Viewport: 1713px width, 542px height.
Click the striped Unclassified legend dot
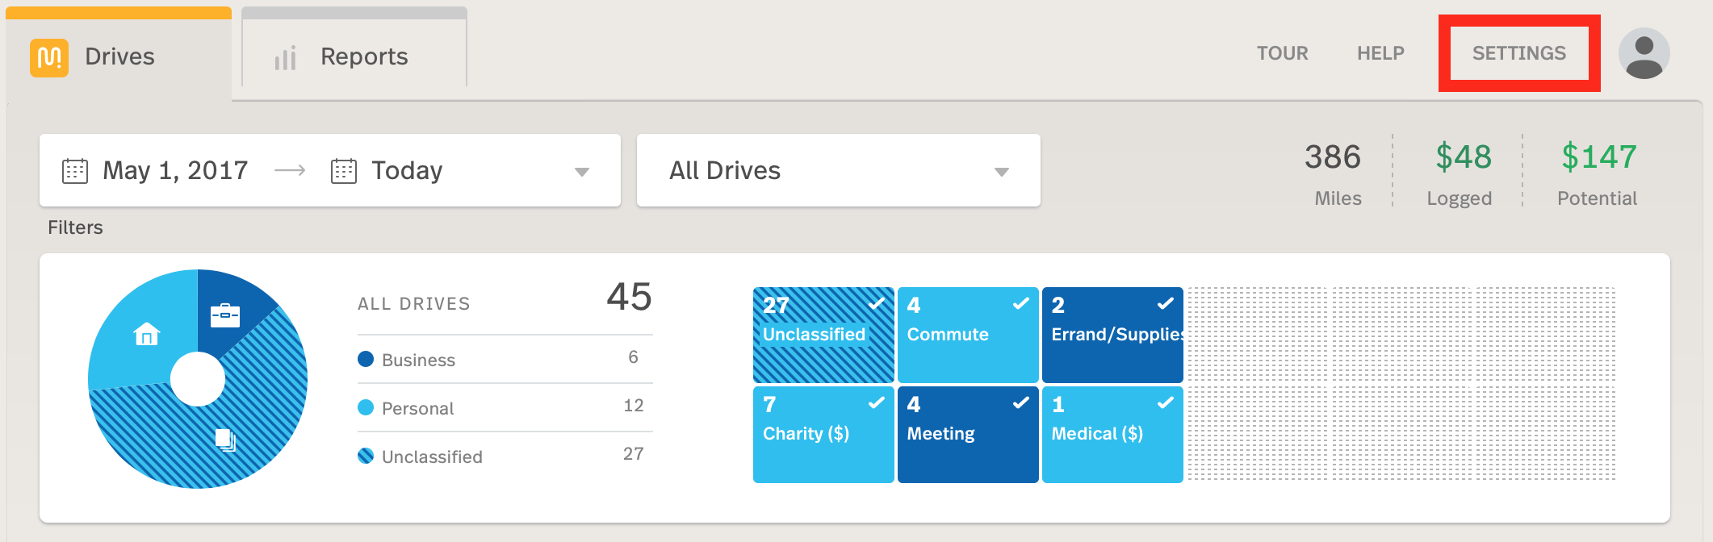coord(366,456)
